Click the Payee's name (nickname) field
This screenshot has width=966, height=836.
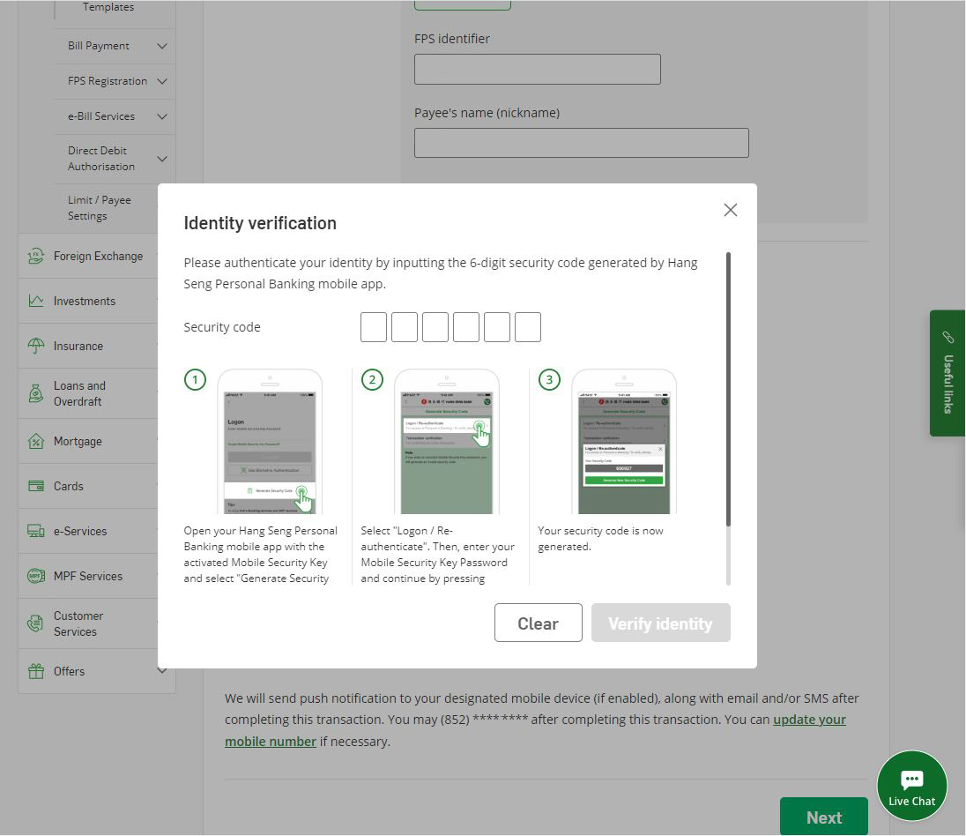(582, 143)
